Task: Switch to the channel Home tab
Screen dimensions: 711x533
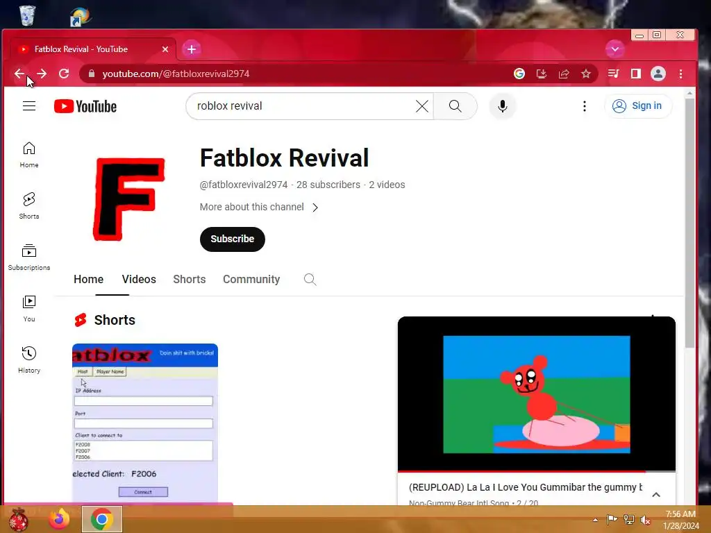Action: point(88,279)
